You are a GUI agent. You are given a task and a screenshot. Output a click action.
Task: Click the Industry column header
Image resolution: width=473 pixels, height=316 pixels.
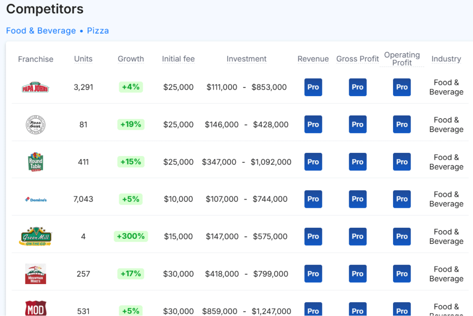click(x=446, y=59)
